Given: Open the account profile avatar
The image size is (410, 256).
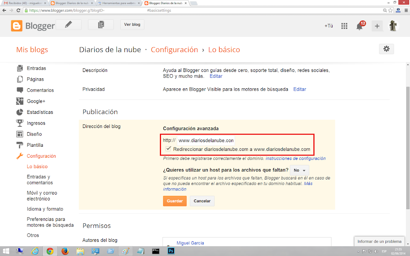Looking at the screenshot, I should (x=393, y=26).
